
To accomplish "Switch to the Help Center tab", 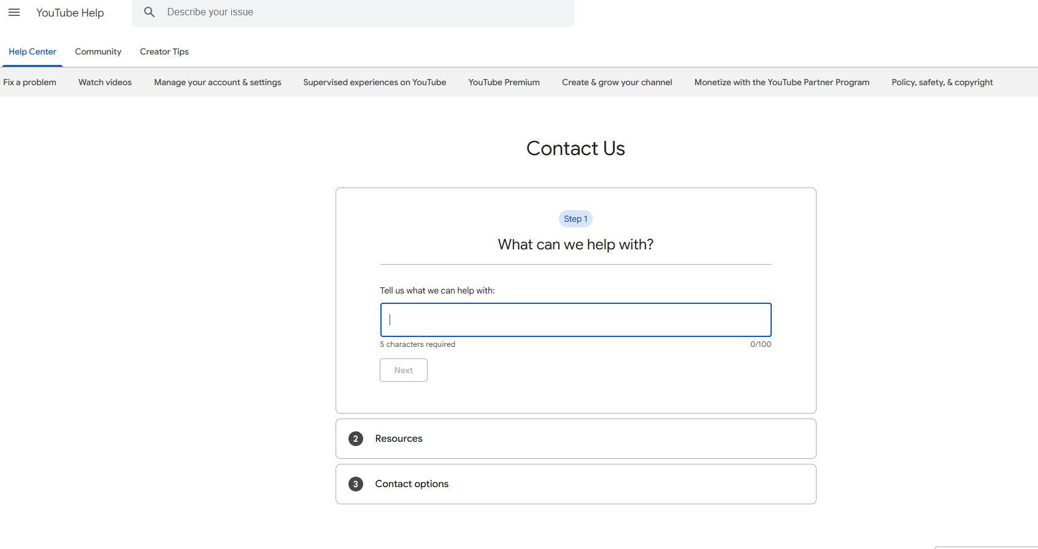I will click(x=33, y=51).
